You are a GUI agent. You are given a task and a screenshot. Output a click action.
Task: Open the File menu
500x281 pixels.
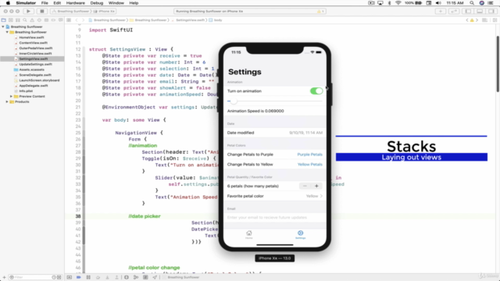pos(45,3)
